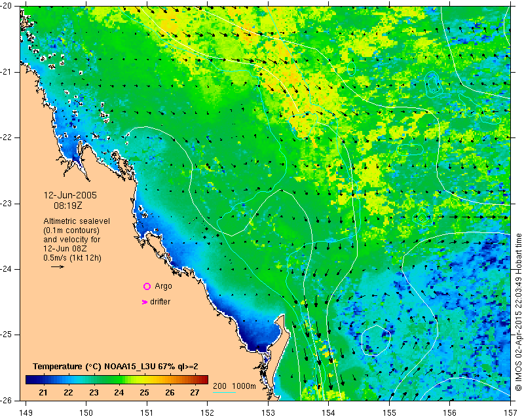
Task: Click the temperature colorbar gradient
Action: click(117, 380)
